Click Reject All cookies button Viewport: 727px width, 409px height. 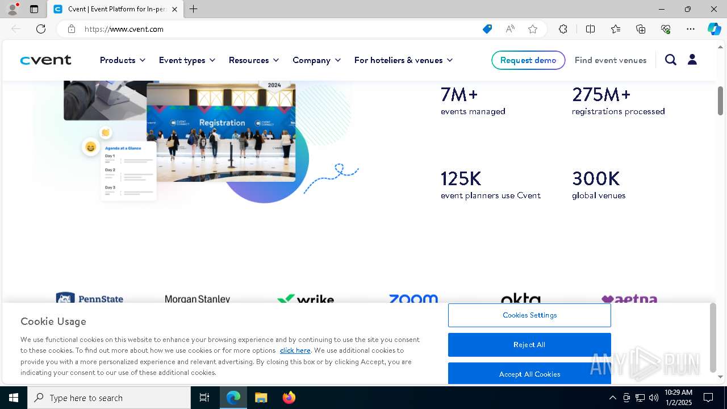tap(529, 345)
